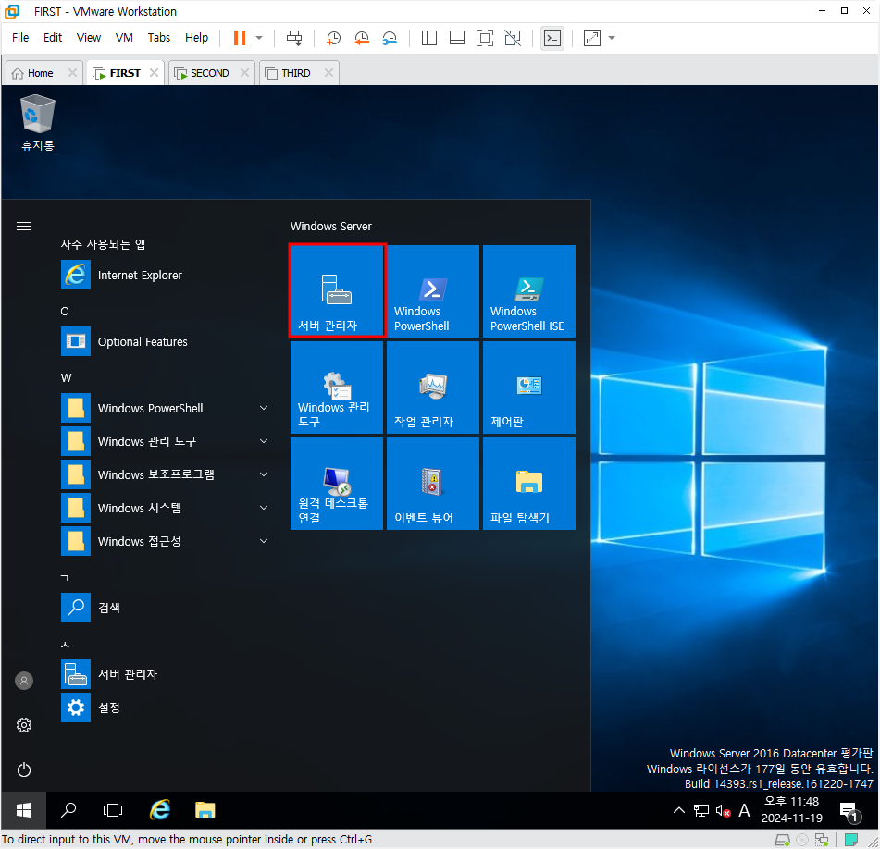Viewport: 880px width, 849px height.
Task: Expand the Windows 관리 도구 folder
Action: pos(165,441)
